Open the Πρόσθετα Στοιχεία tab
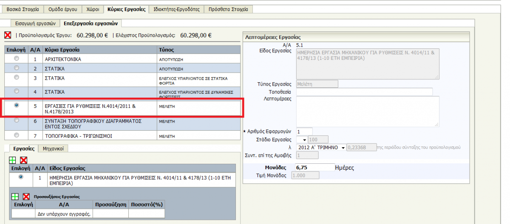The height and width of the screenshot is (224, 510). [228, 9]
